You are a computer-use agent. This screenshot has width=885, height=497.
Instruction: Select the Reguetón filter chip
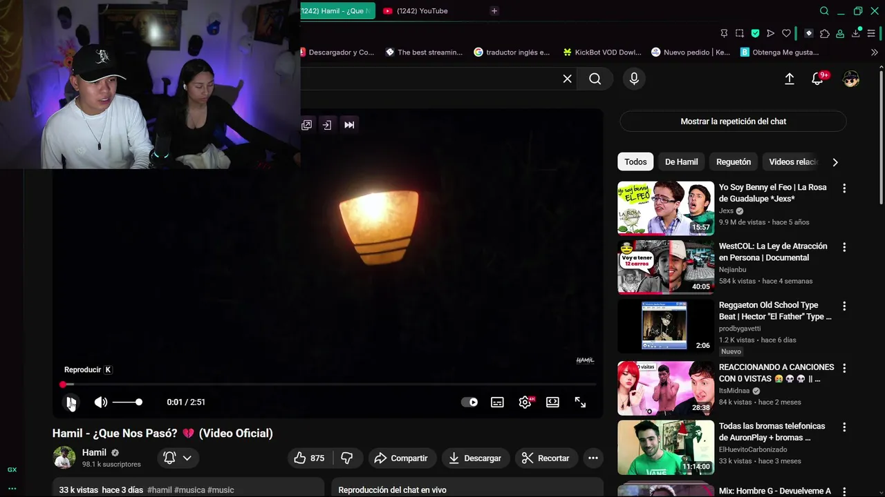click(734, 162)
